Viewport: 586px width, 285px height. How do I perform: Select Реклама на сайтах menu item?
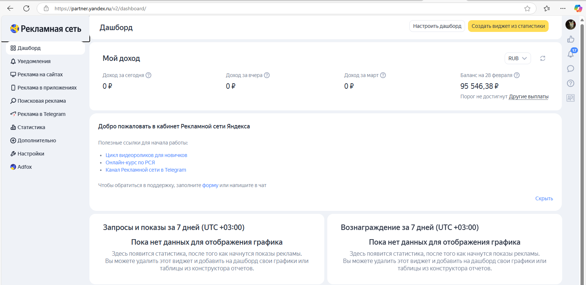tap(45, 74)
